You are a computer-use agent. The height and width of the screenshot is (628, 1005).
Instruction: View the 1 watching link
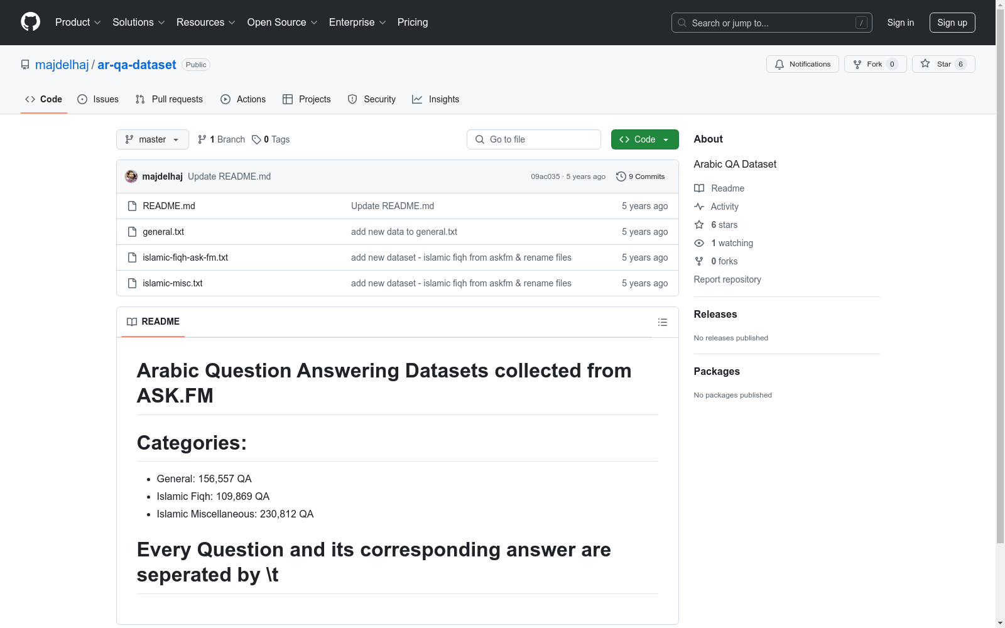724,243
